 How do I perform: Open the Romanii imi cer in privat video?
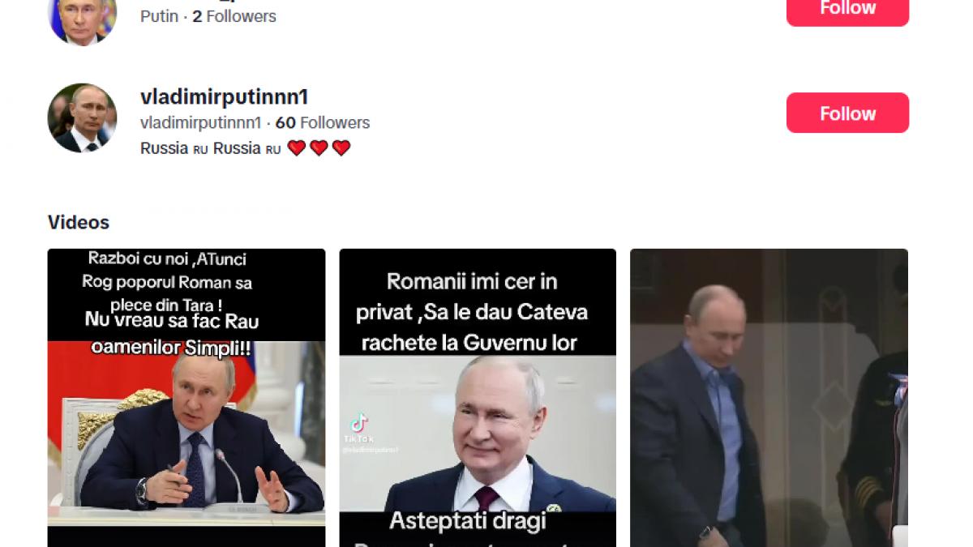click(478, 398)
